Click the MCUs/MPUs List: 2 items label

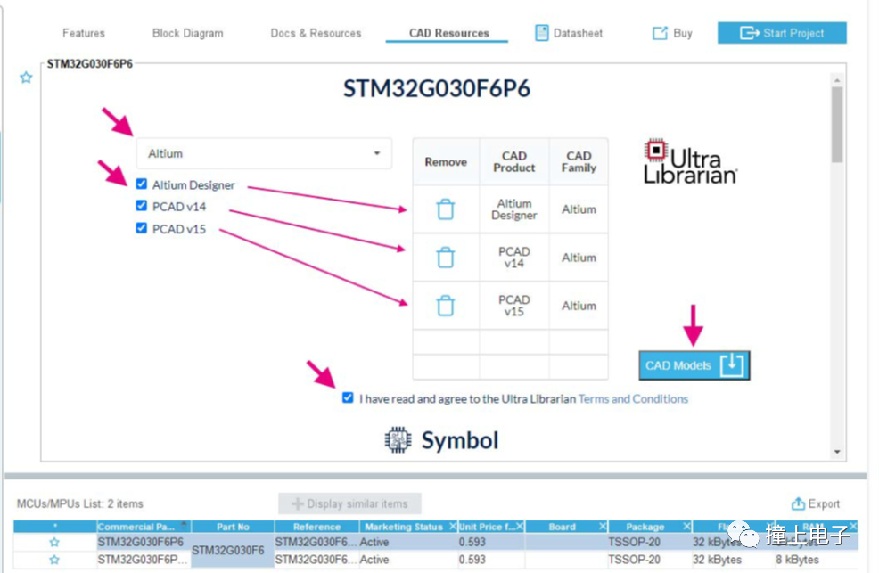[80, 503]
